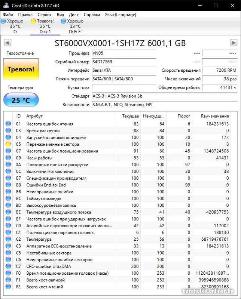Select the CRC-ошибки UltraDMA row
The width and height of the screenshot is (241, 299).
click(x=117, y=266)
